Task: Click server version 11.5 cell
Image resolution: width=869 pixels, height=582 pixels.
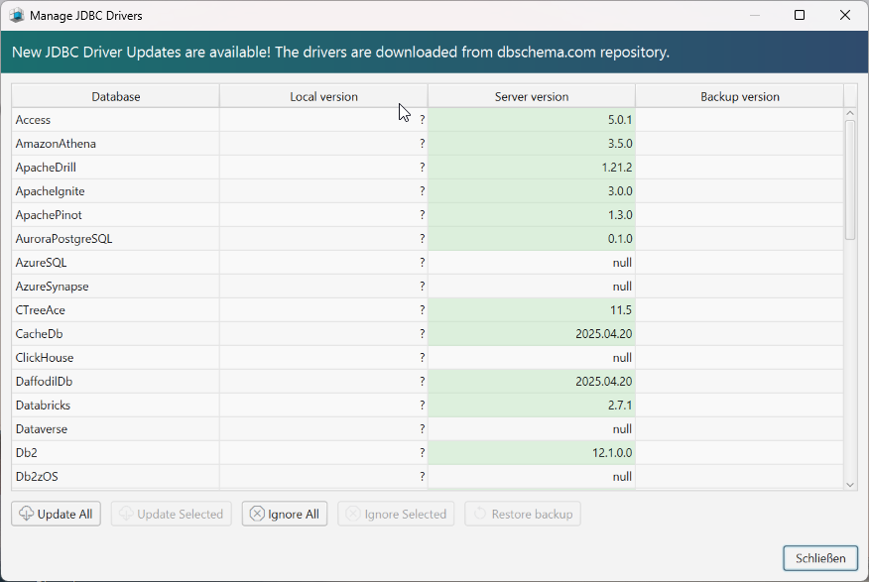Action: tap(532, 310)
